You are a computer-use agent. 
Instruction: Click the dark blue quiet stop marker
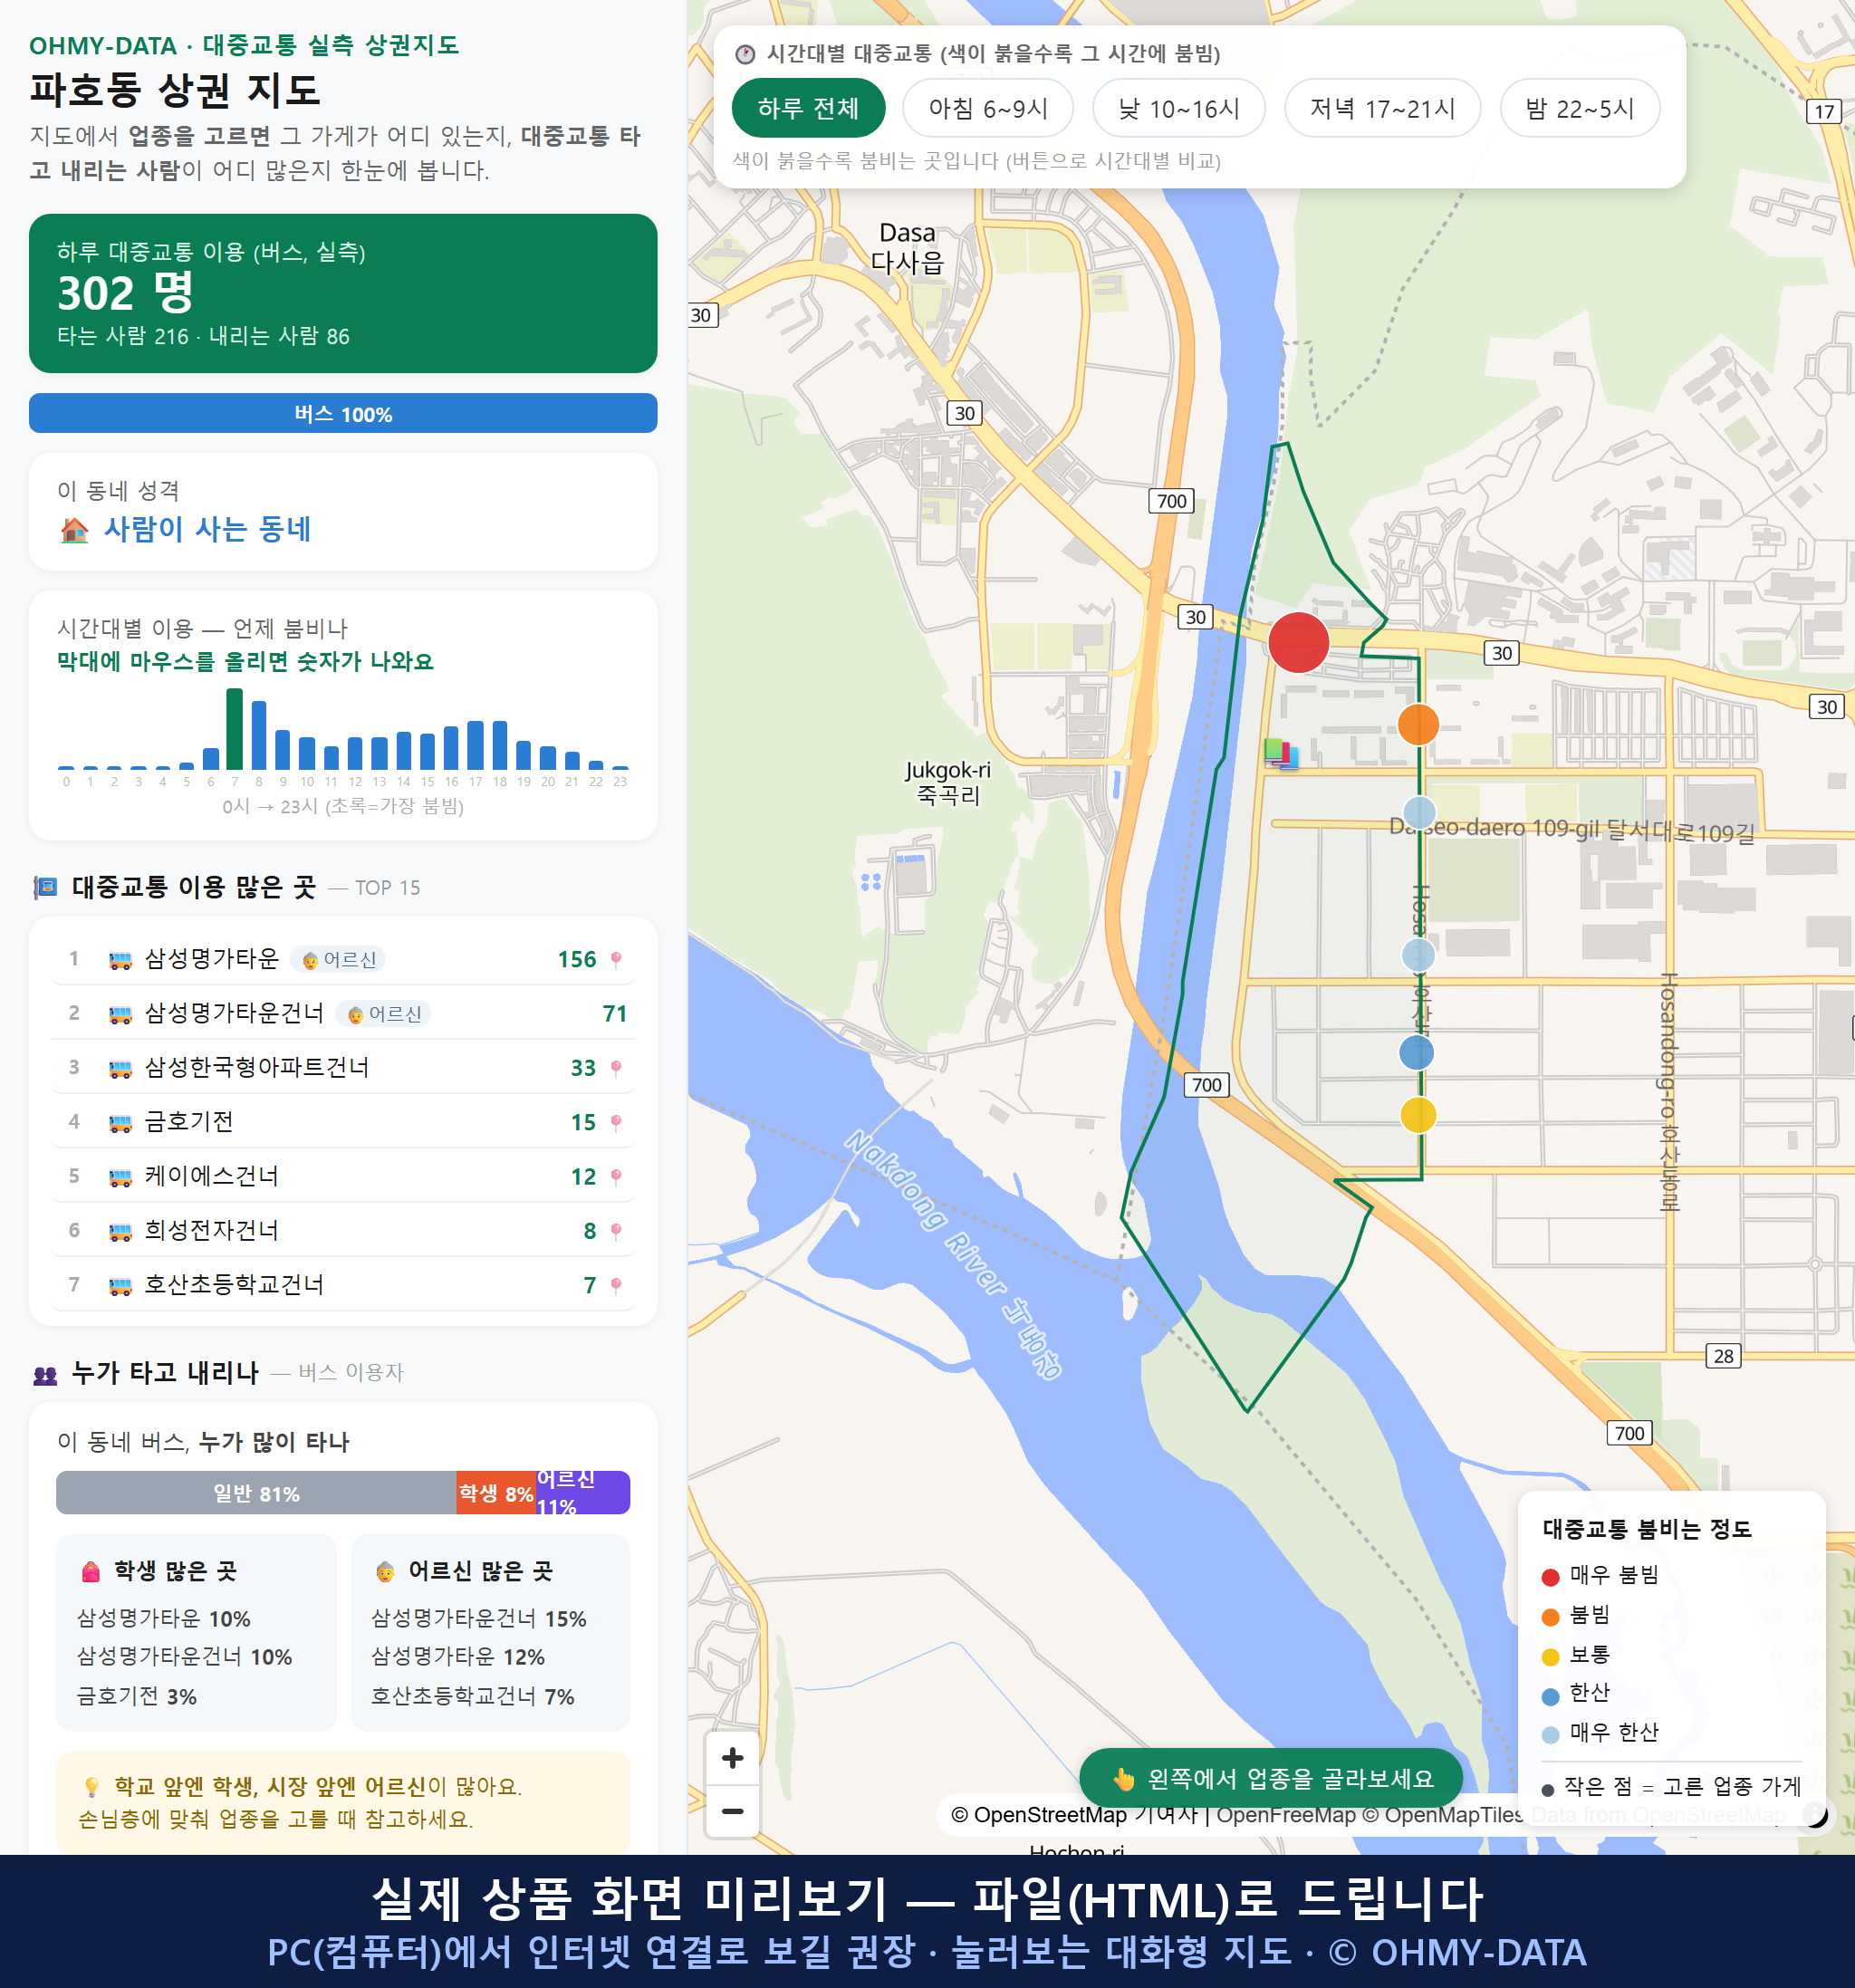pos(1416,1052)
